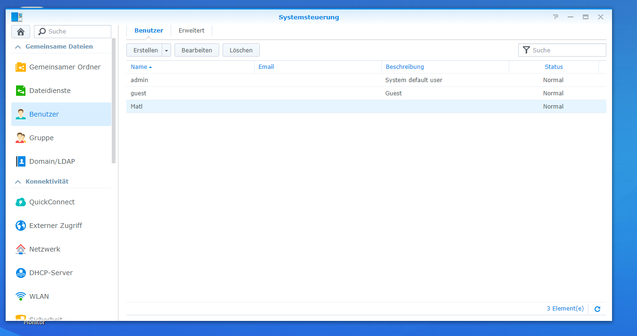Sort by the Status column header
Screen dimensions: 637x336
[x=554, y=67]
